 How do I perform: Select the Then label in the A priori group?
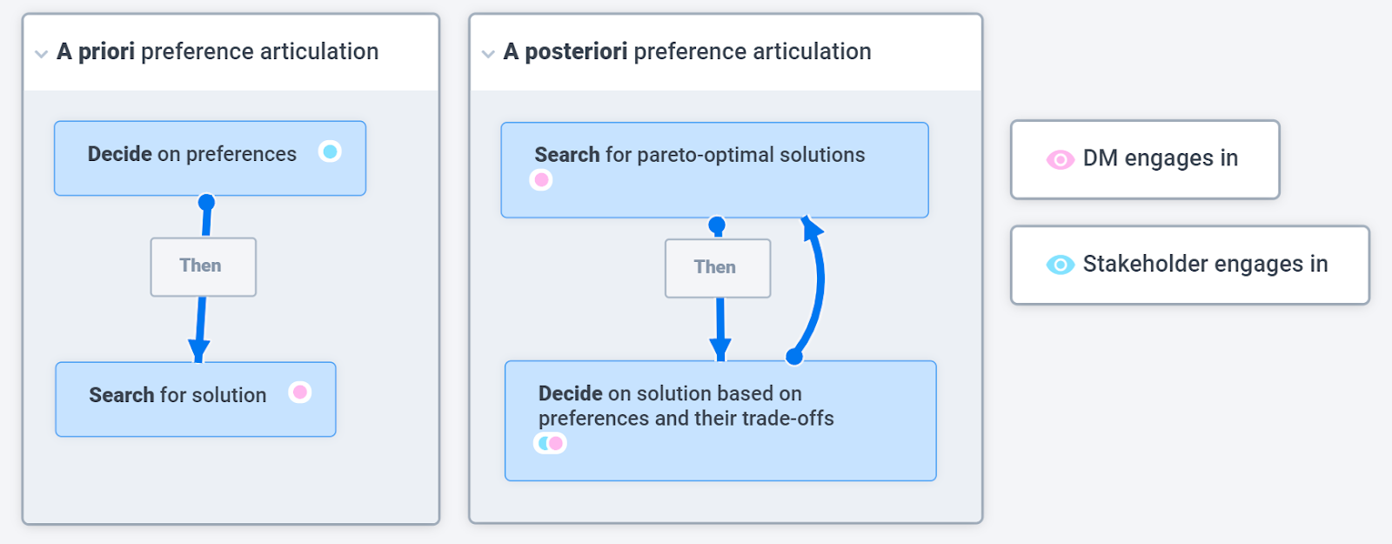204,266
